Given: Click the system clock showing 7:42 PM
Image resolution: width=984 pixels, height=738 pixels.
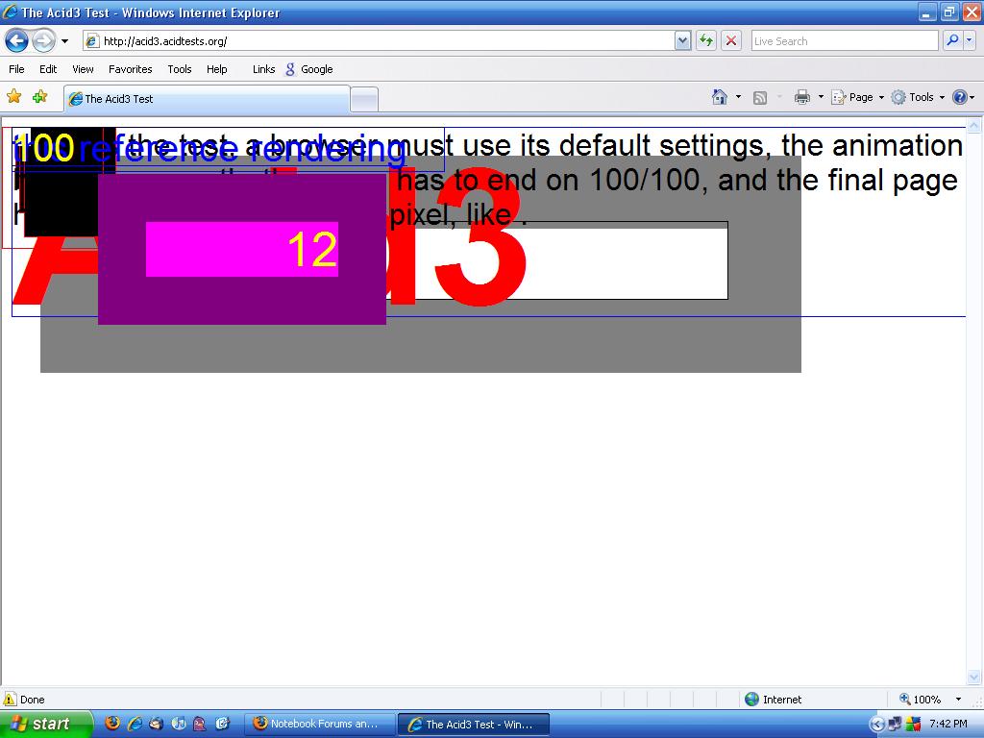Looking at the screenshot, I should [x=947, y=724].
